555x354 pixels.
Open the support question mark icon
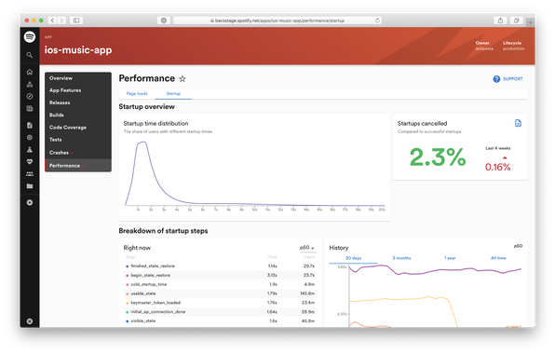pos(496,79)
